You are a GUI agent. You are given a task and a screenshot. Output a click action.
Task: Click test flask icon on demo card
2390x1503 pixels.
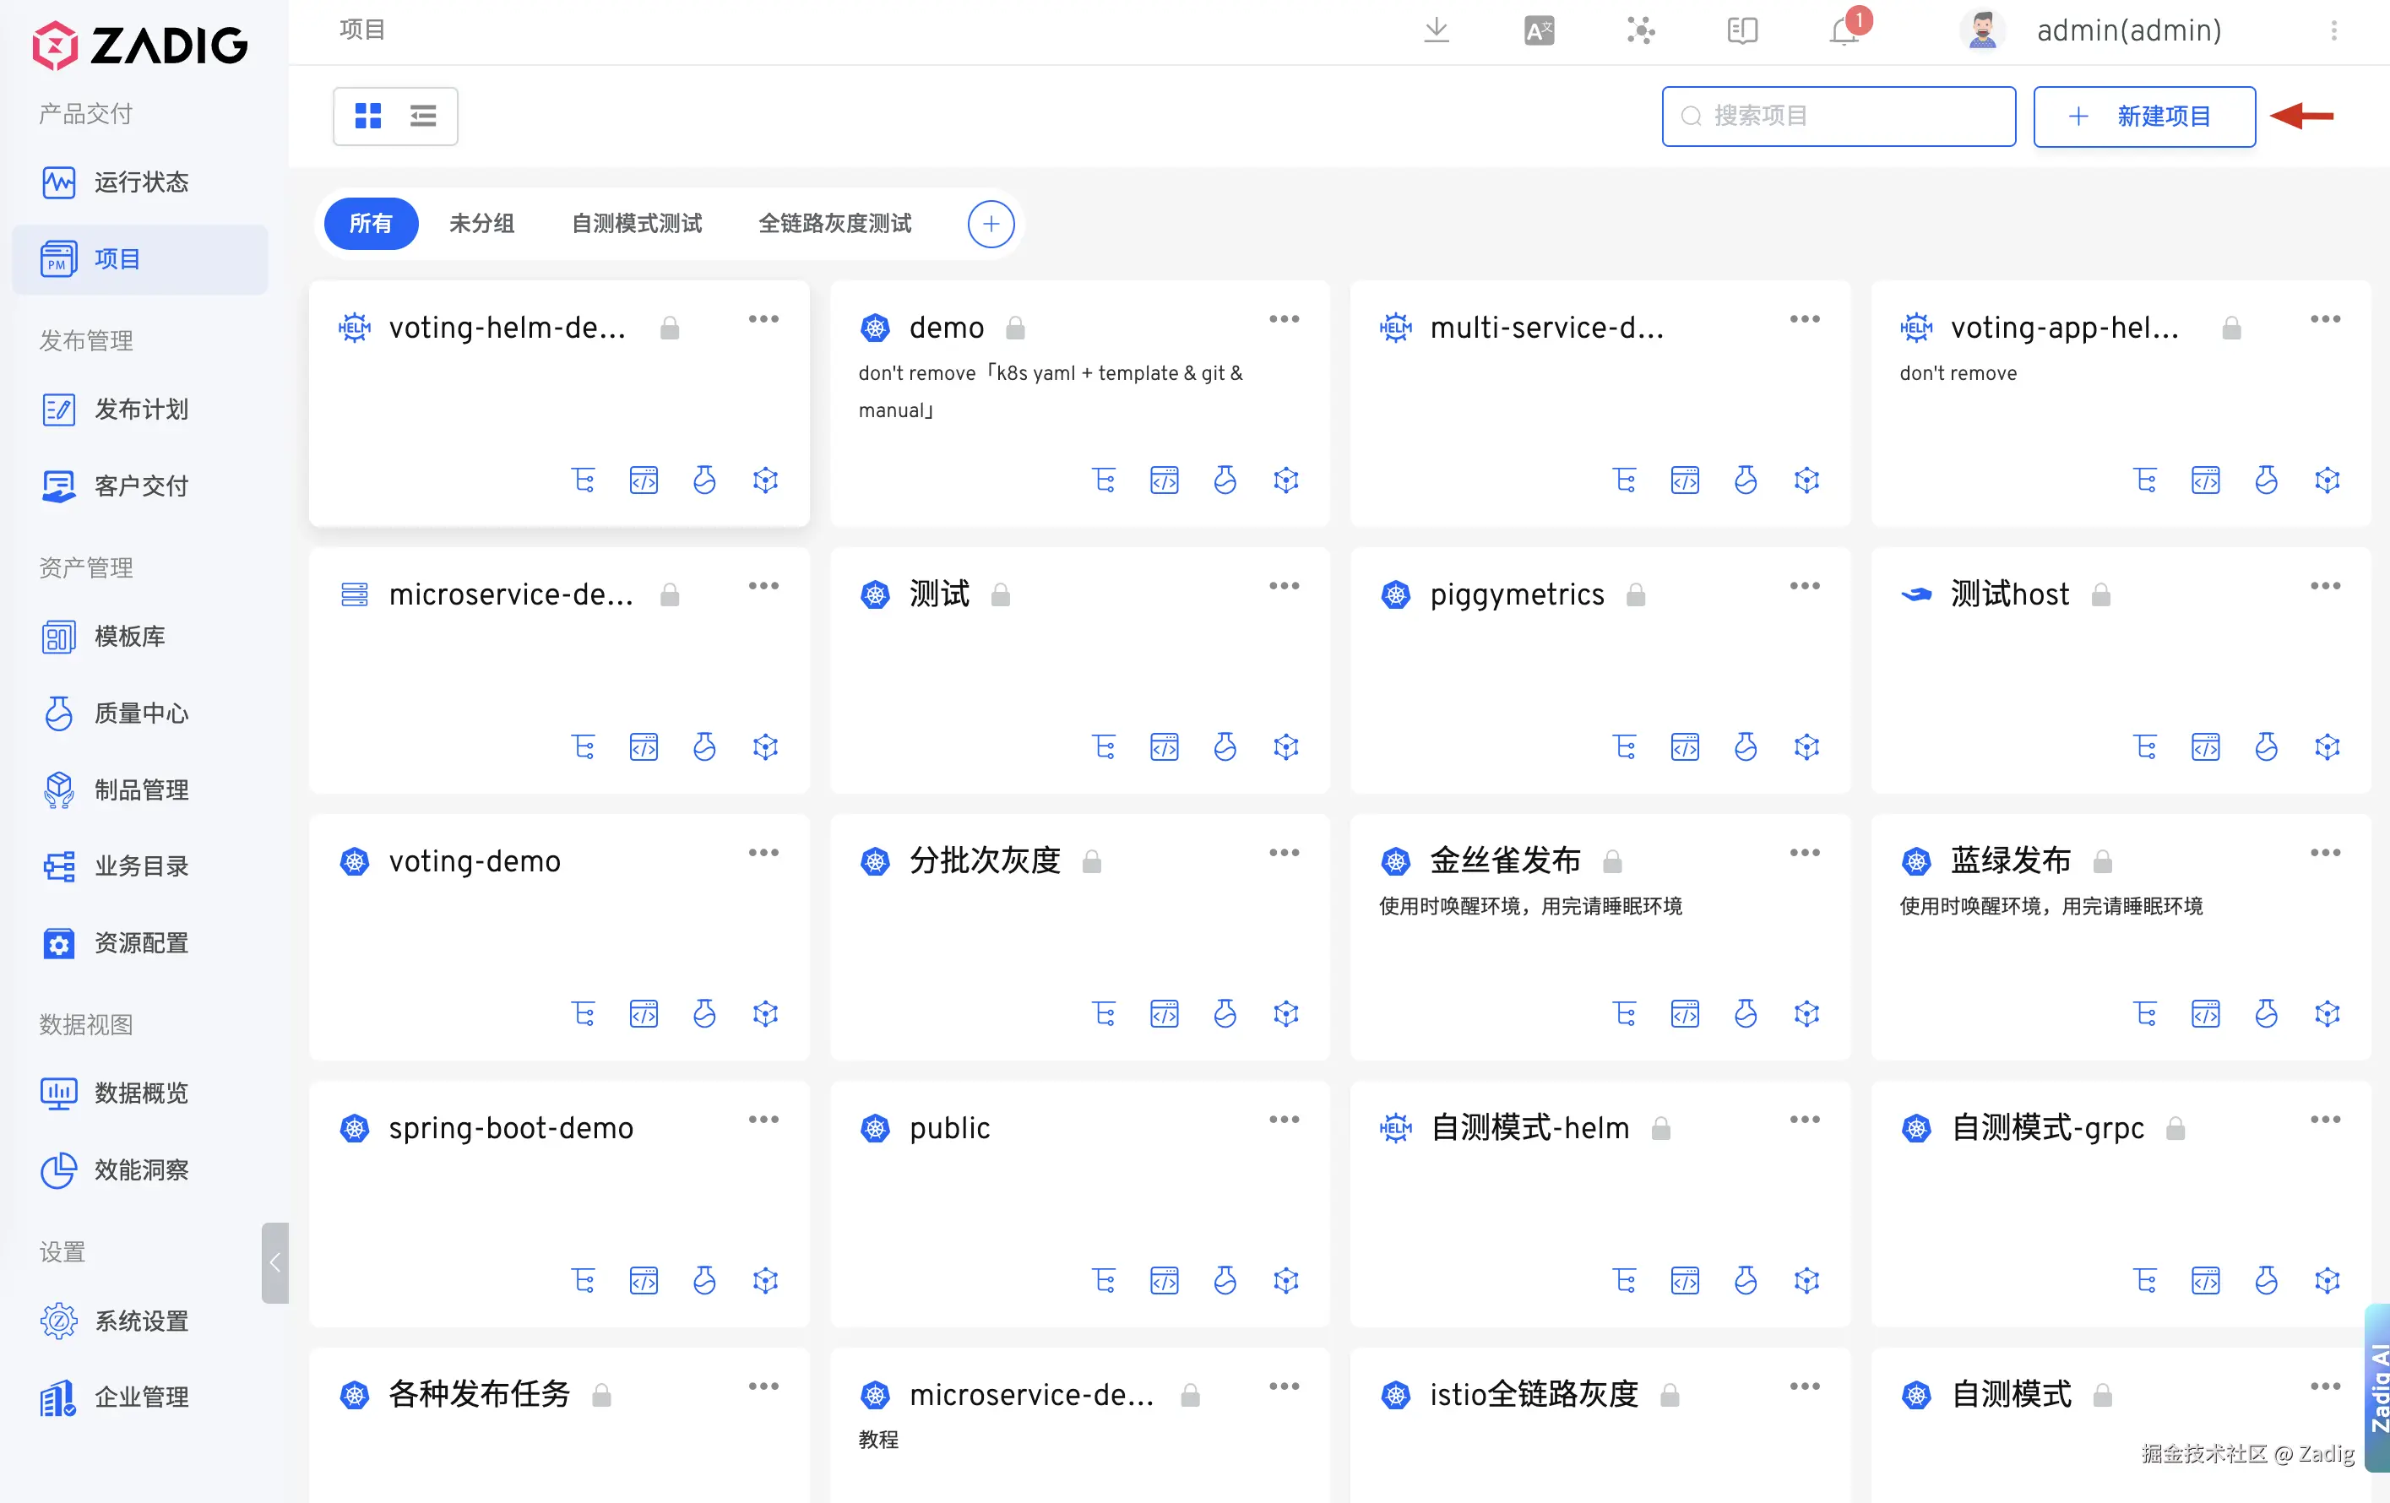pyautogui.click(x=1225, y=480)
